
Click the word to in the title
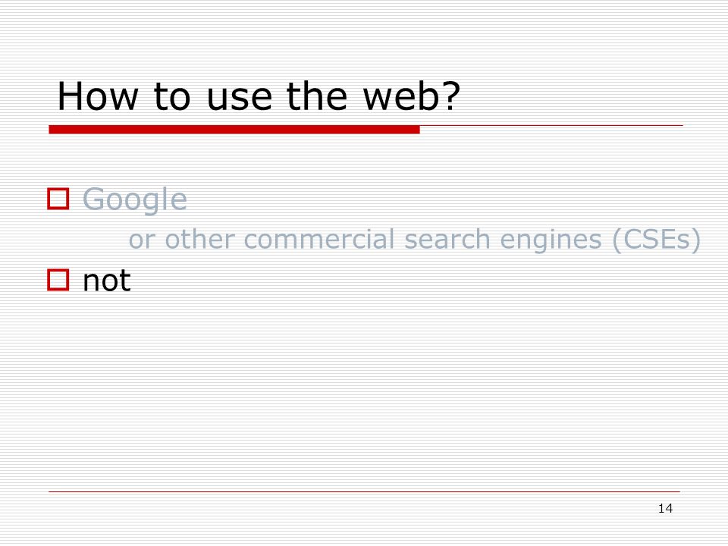(172, 98)
